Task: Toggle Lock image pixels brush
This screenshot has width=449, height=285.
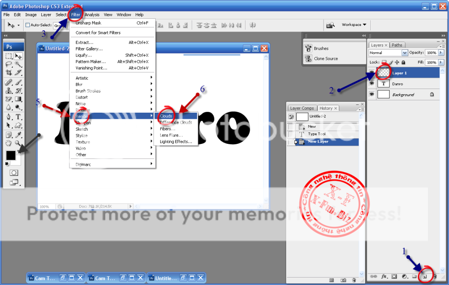Action: pyautogui.click(x=391, y=62)
